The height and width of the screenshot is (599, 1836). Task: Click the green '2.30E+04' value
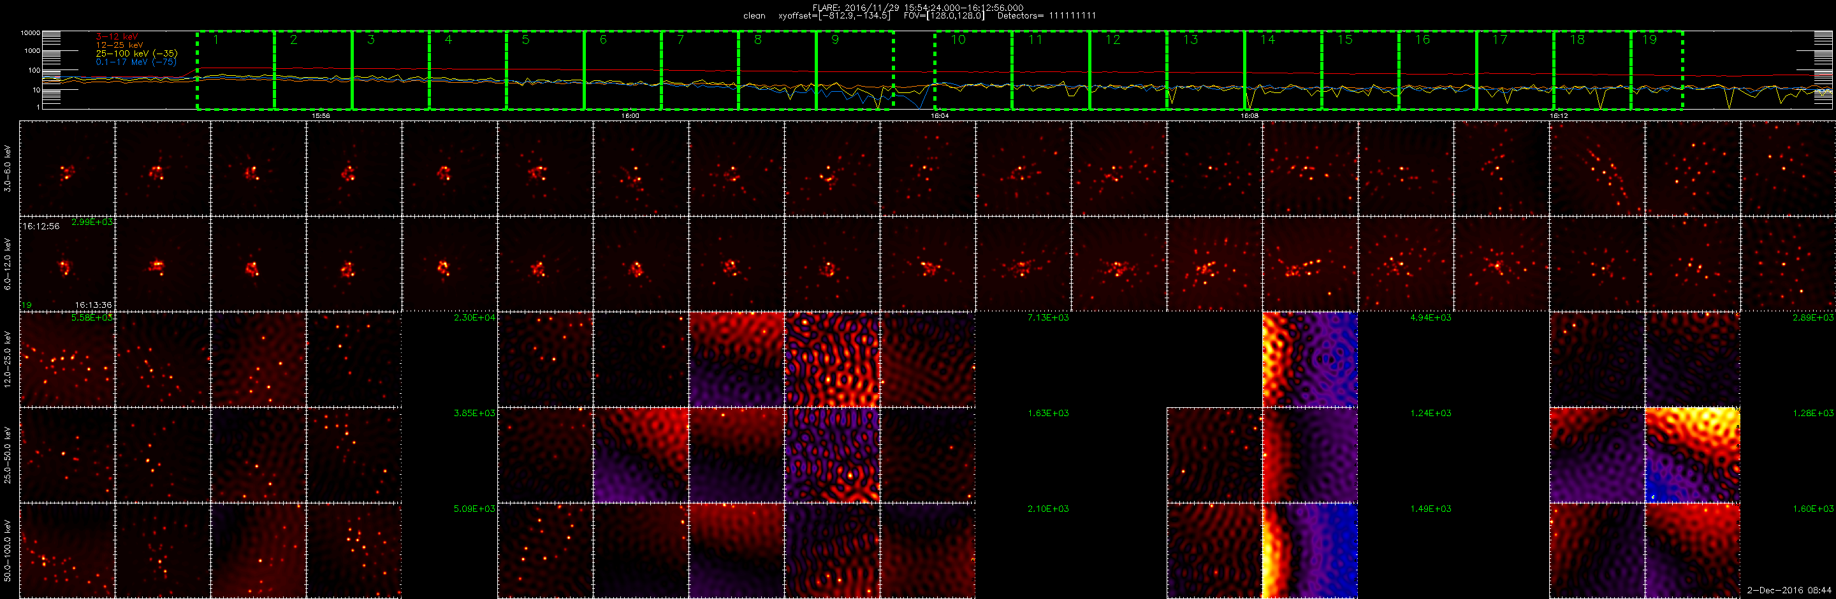point(475,318)
